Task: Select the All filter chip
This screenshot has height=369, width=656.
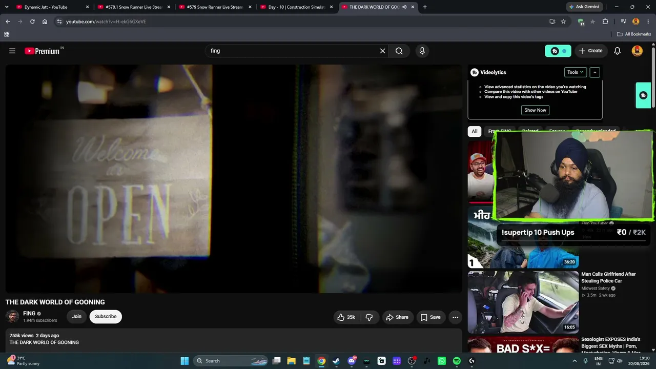Action: tap(475, 131)
